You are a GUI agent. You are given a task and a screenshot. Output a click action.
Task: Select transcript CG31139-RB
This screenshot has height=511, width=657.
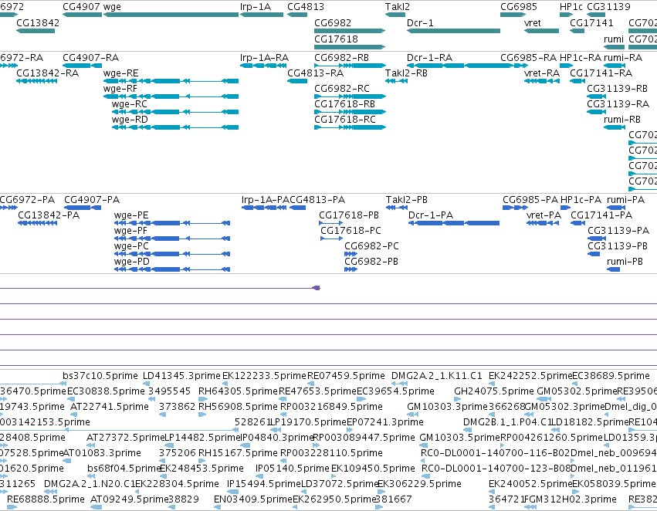[x=596, y=96]
